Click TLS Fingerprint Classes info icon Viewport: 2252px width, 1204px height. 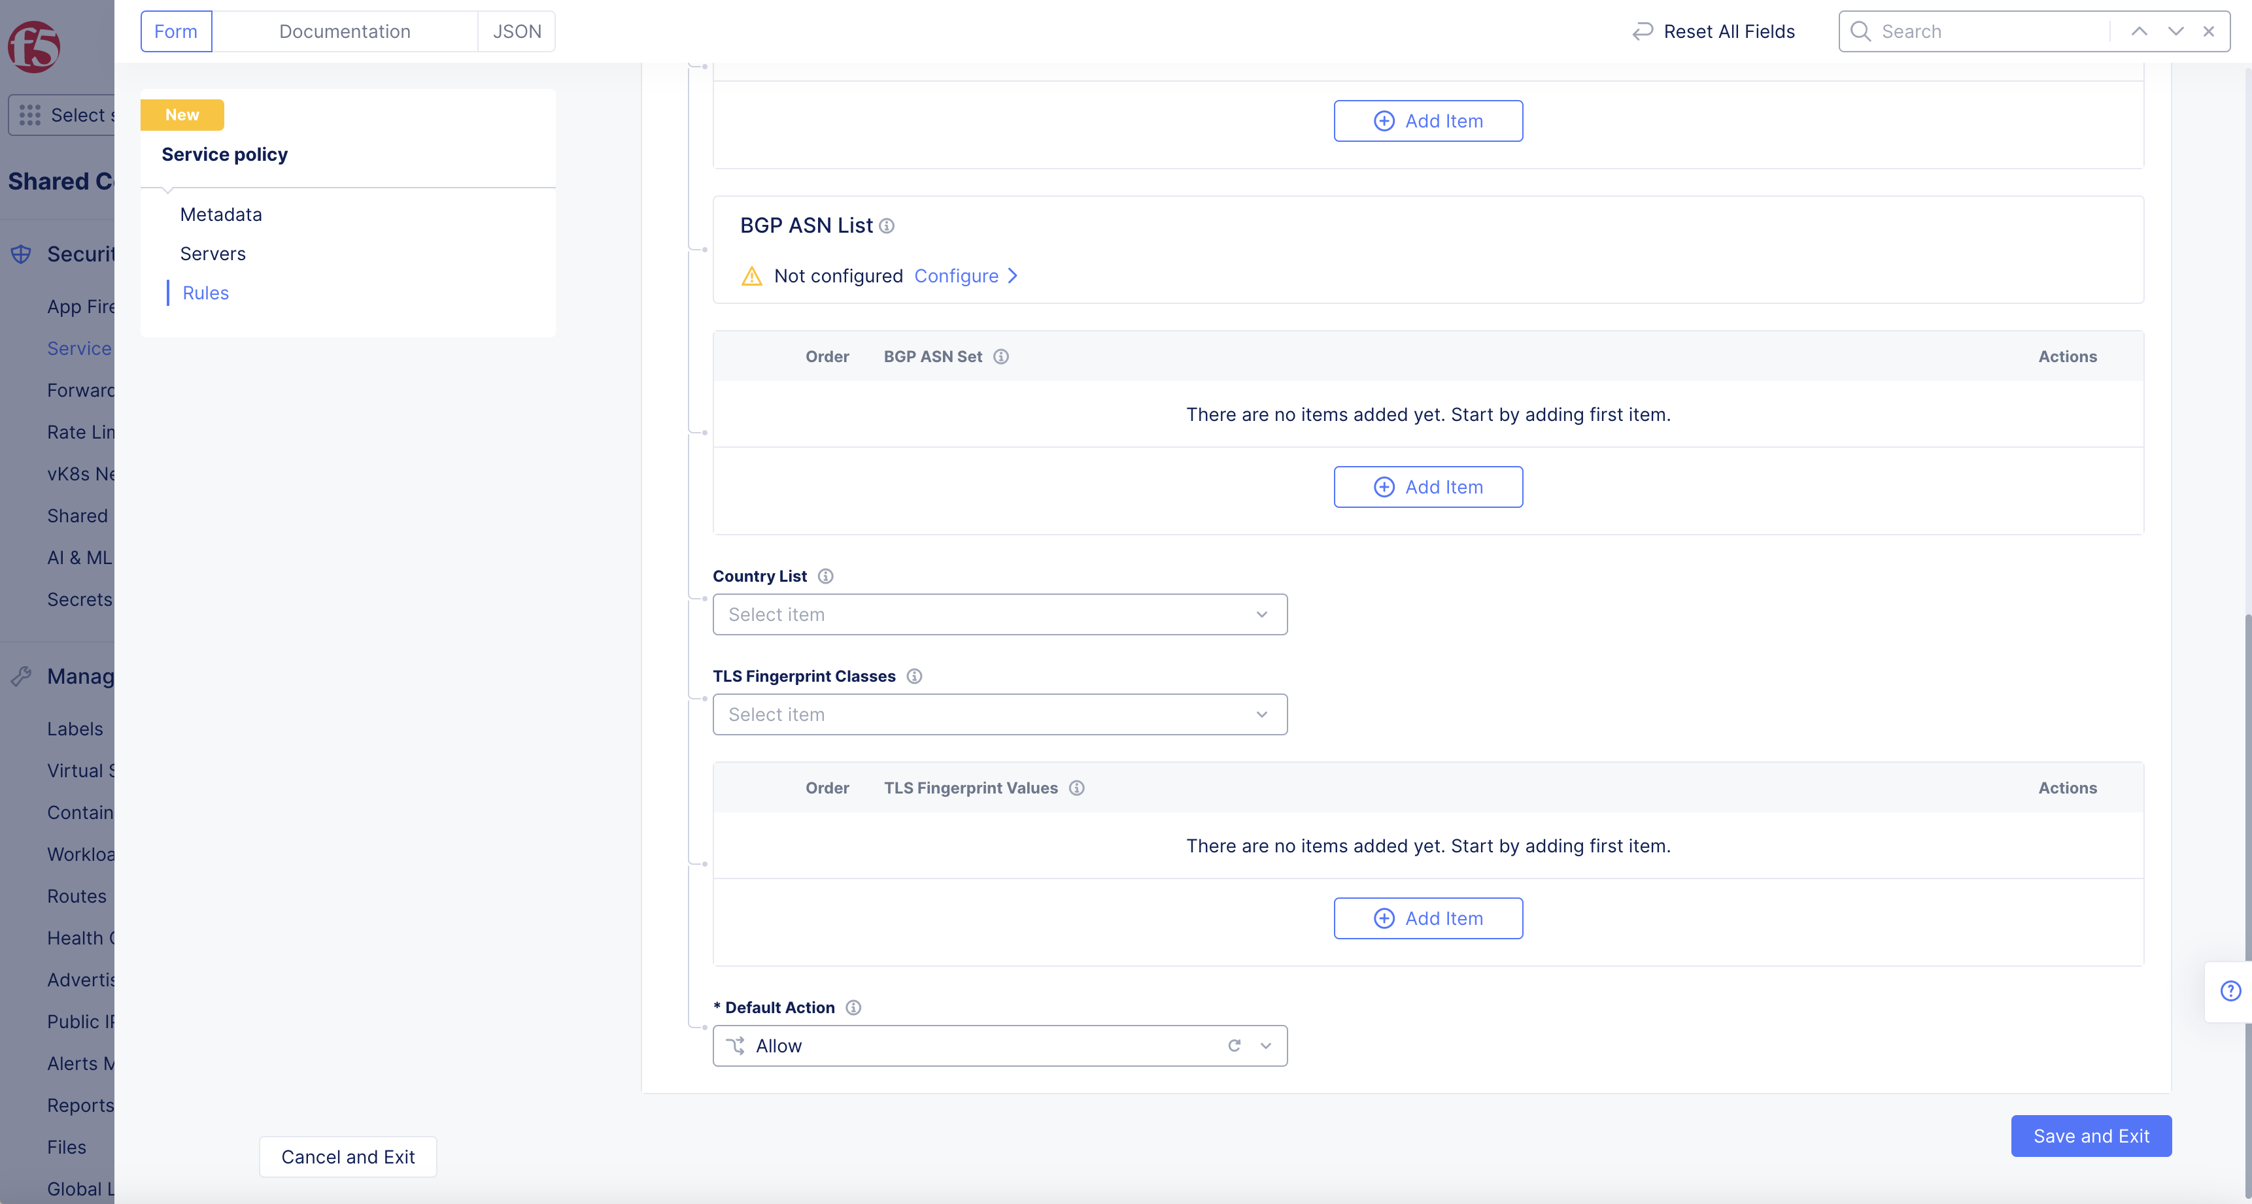point(914,677)
